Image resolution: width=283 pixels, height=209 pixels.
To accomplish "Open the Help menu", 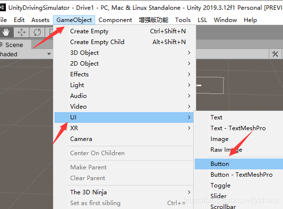I will [250, 20].
